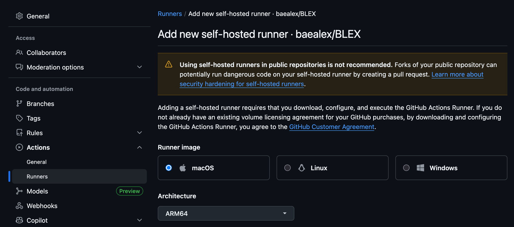
Task: Click the Models icon in sidebar
Action: (x=19, y=191)
